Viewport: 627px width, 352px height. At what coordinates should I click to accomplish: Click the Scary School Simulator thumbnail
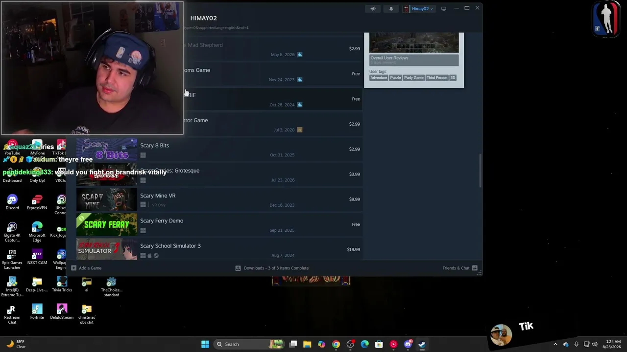(107, 249)
